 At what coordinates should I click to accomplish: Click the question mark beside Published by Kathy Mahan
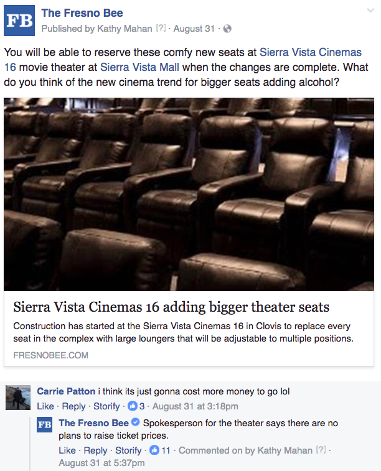point(161,28)
